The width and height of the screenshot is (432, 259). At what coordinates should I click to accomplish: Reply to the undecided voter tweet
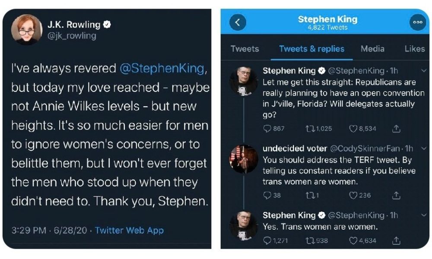[267, 195]
